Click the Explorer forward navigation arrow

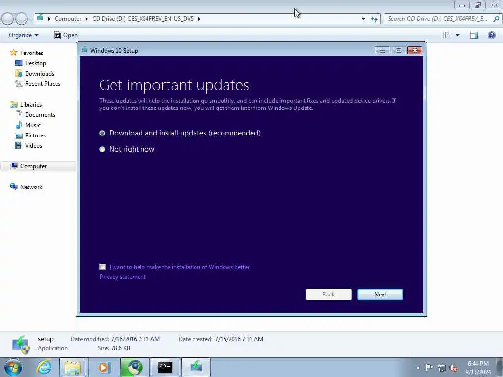click(x=22, y=19)
